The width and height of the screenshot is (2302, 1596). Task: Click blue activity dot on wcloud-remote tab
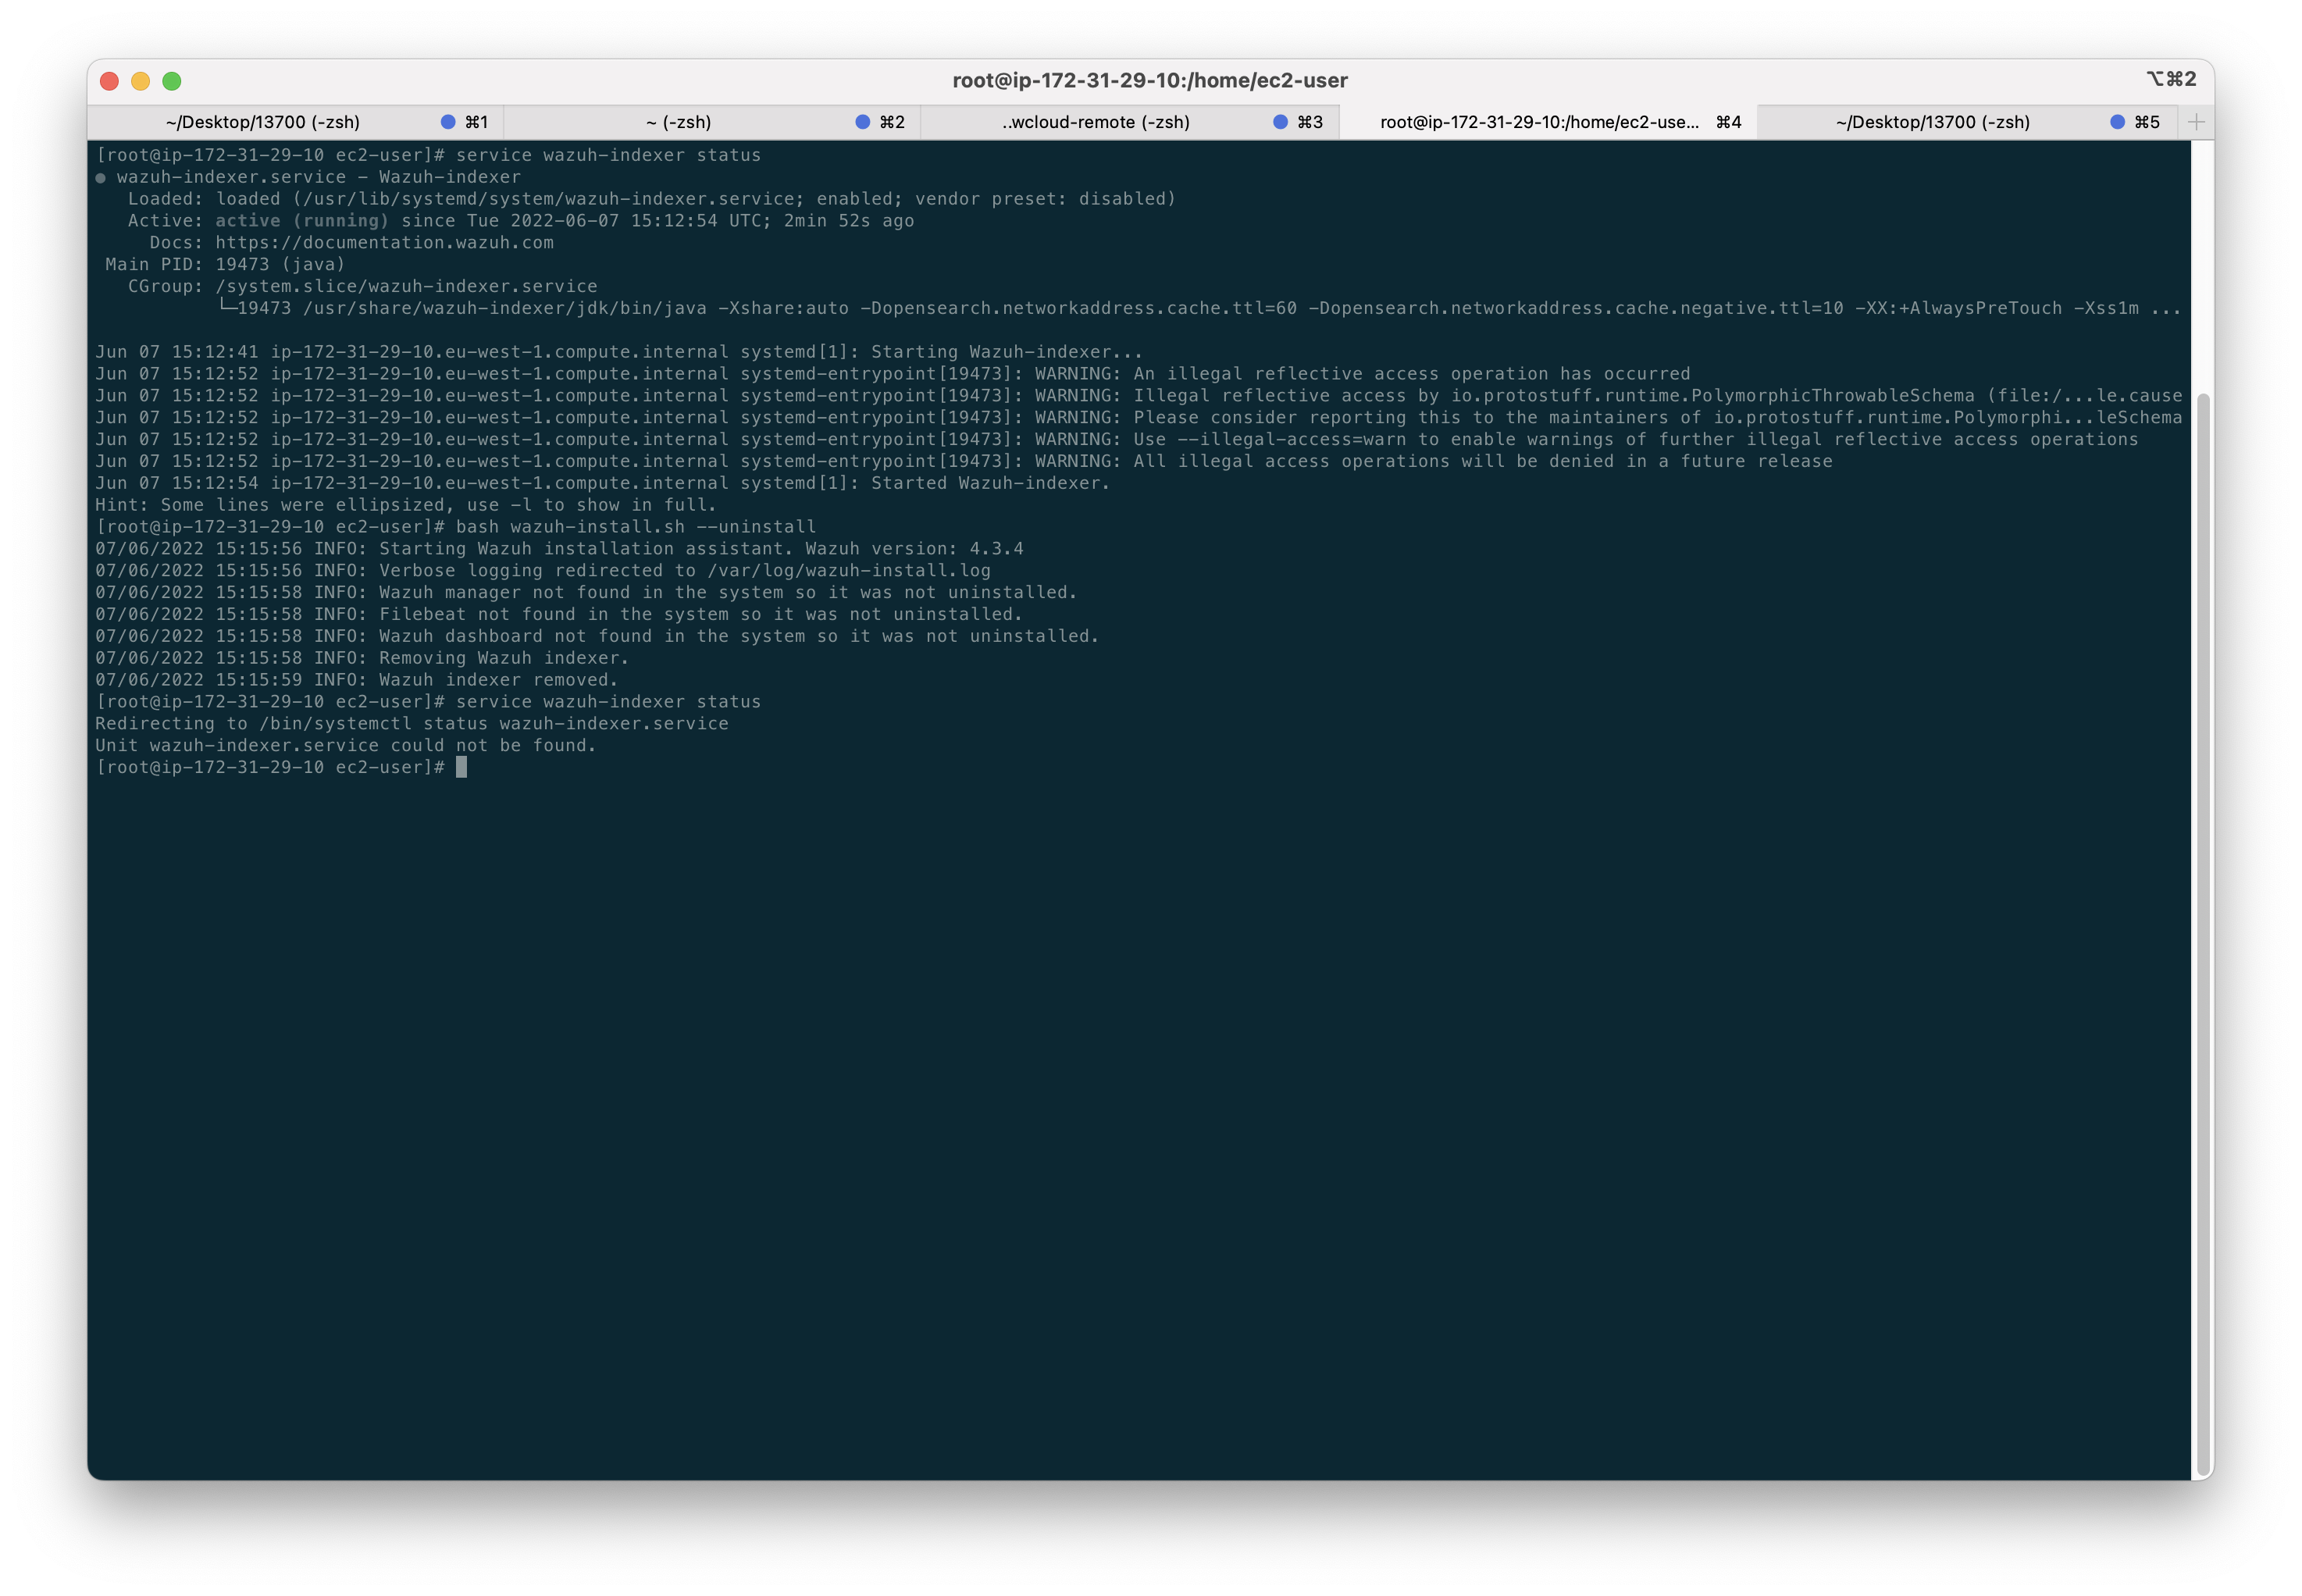tap(1280, 122)
